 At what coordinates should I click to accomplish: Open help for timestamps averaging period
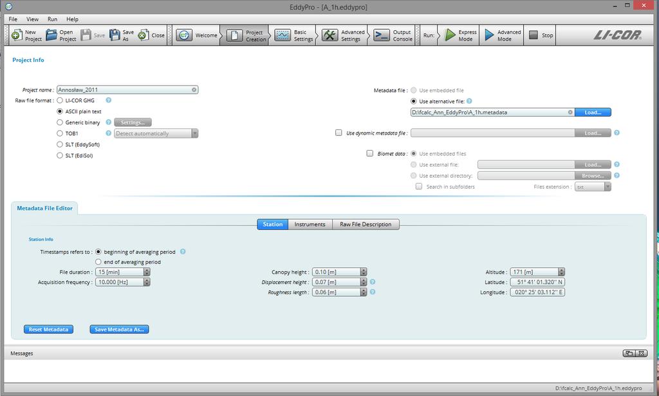183,251
